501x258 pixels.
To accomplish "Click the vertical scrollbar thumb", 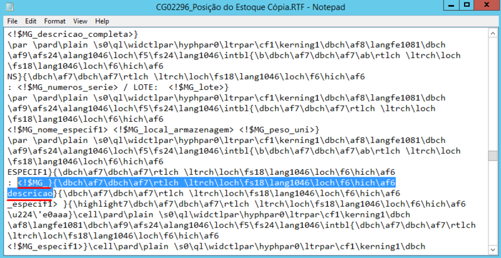I will point(492,156).
